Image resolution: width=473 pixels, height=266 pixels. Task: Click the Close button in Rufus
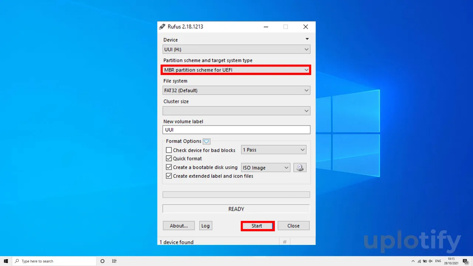click(x=293, y=226)
